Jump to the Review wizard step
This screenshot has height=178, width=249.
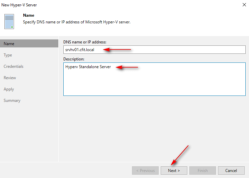point(10,78)
